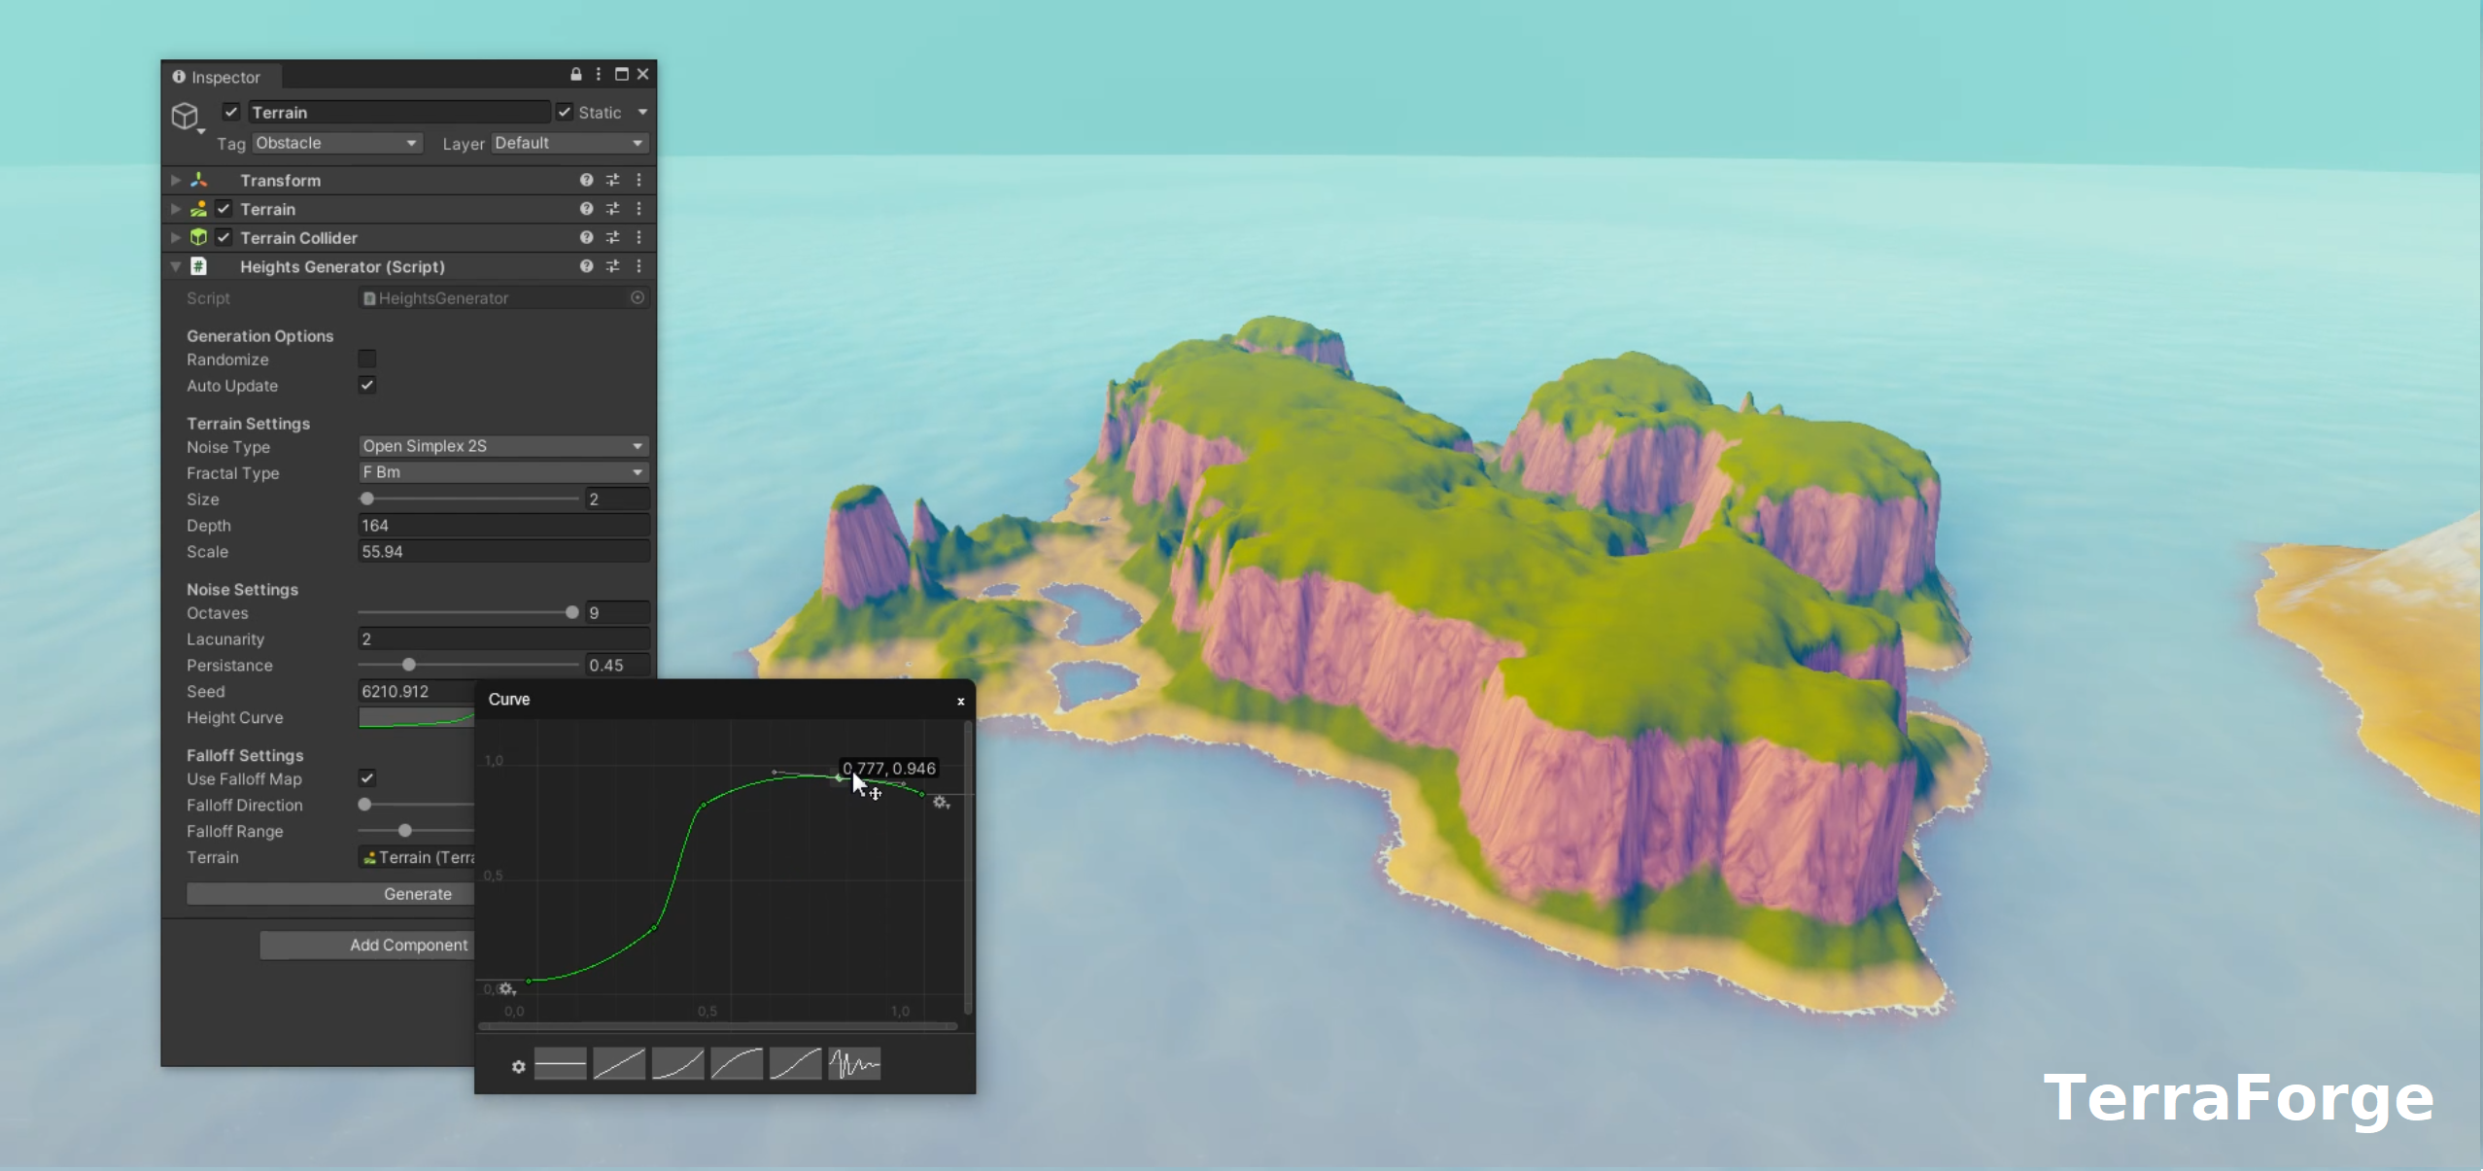Toggle the Use Falloff Map checkbox
The image size is (2483, 1171).
coord(367,777)
